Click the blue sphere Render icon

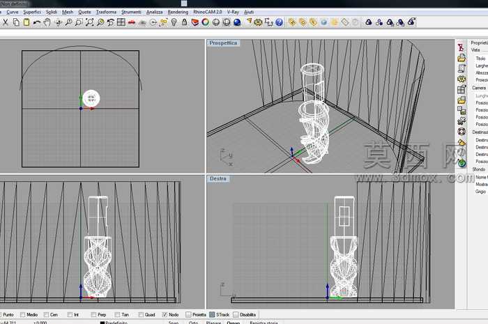(237, 22)
